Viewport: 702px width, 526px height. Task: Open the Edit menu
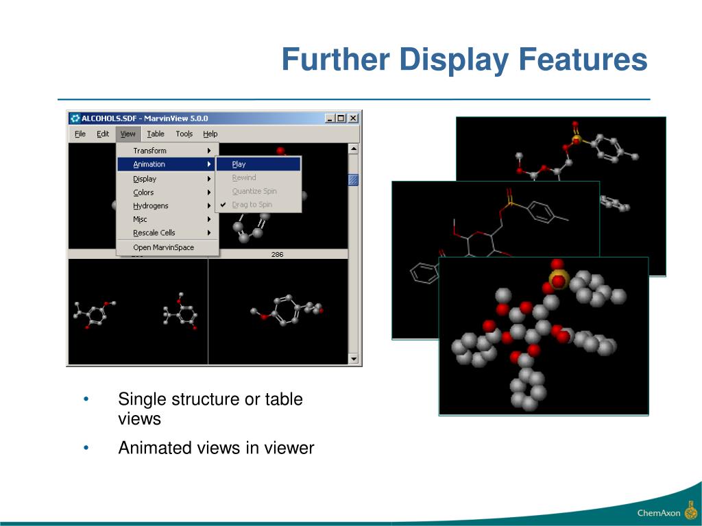click(103, 134)
